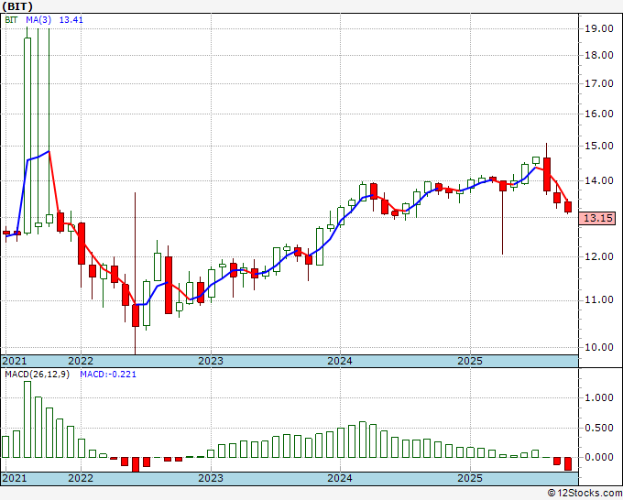Click the (BIT) chart title
The width and height of the screenshot is (623, 500).
[x=17, y=6]
